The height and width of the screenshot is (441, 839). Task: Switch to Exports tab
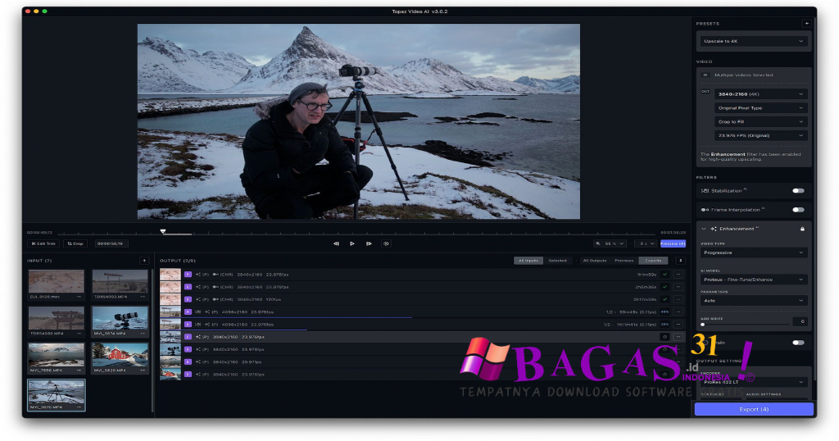click(653, 261)
